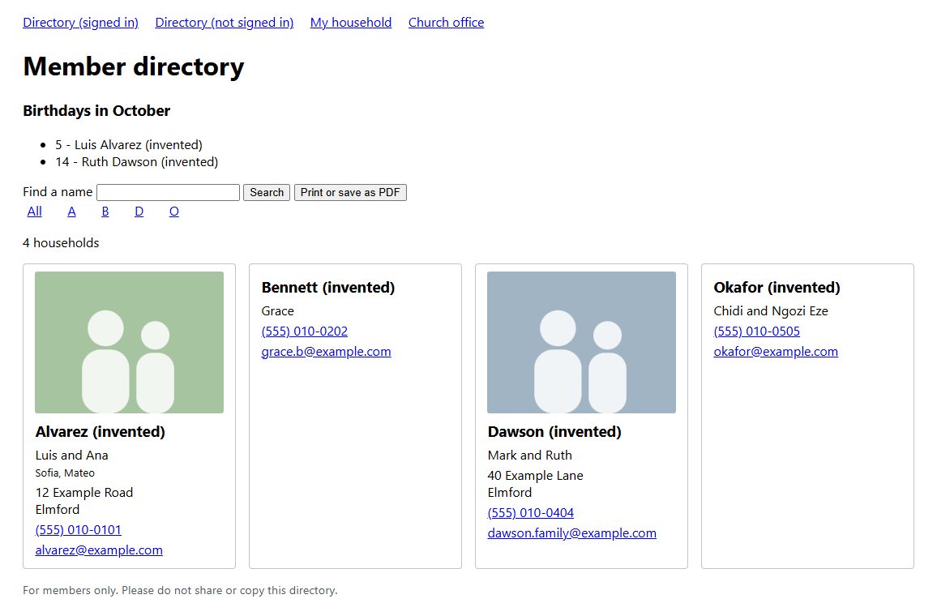The image size is (937, 616).
Task: Click the Search button
Action: click(x=267, y=192)
